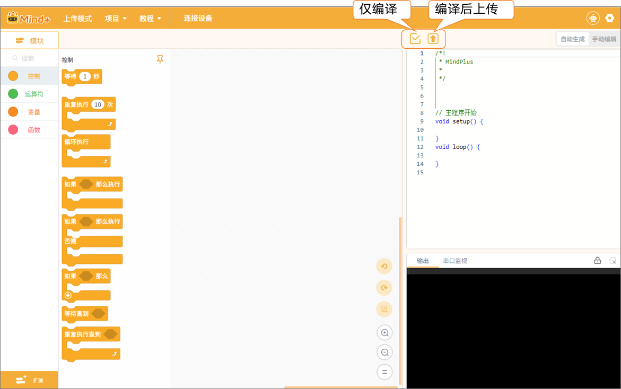
Task: Zoom in on the block workspace
Action: tap(384, 333)
